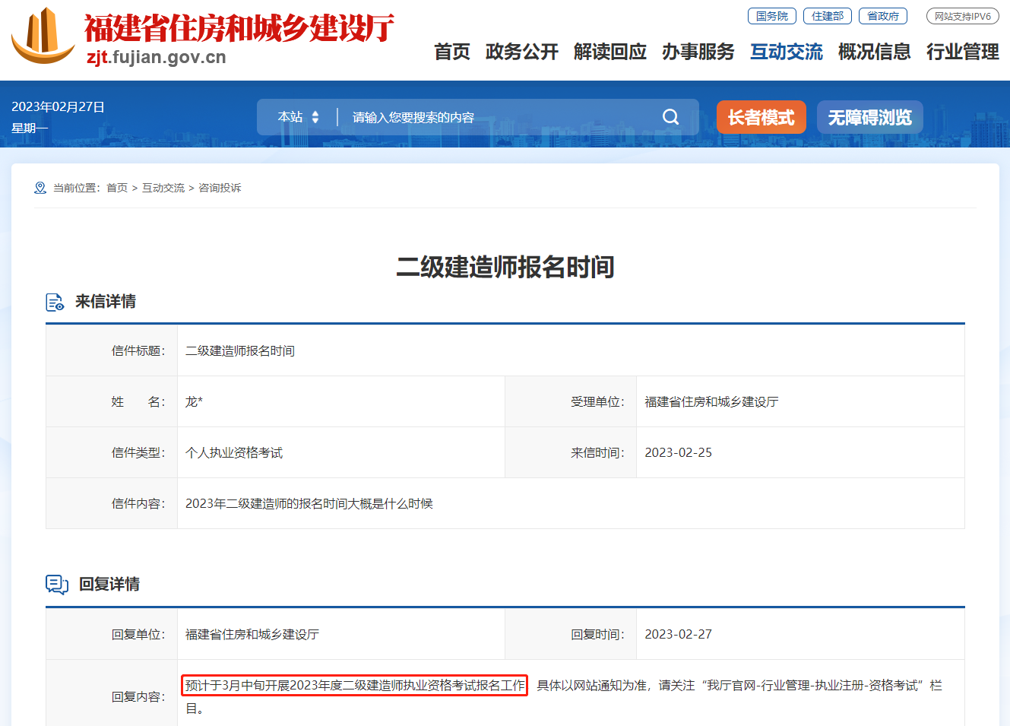The image size is (1010, 726).
Task: Click the 咨询投诉 breadcrumb link
Action: coord(220,188)
